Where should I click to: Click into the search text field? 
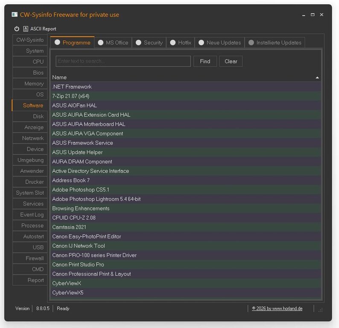coord(123,61)
